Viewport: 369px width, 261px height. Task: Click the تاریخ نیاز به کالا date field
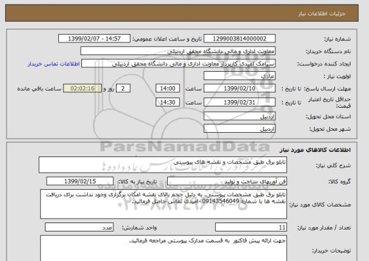(x=80, y=181)
